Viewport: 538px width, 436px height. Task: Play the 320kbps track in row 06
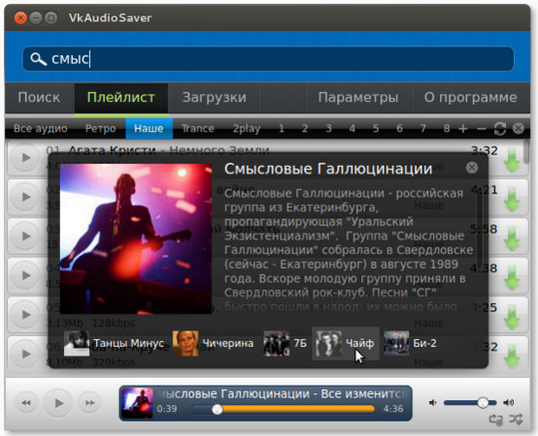25,353
